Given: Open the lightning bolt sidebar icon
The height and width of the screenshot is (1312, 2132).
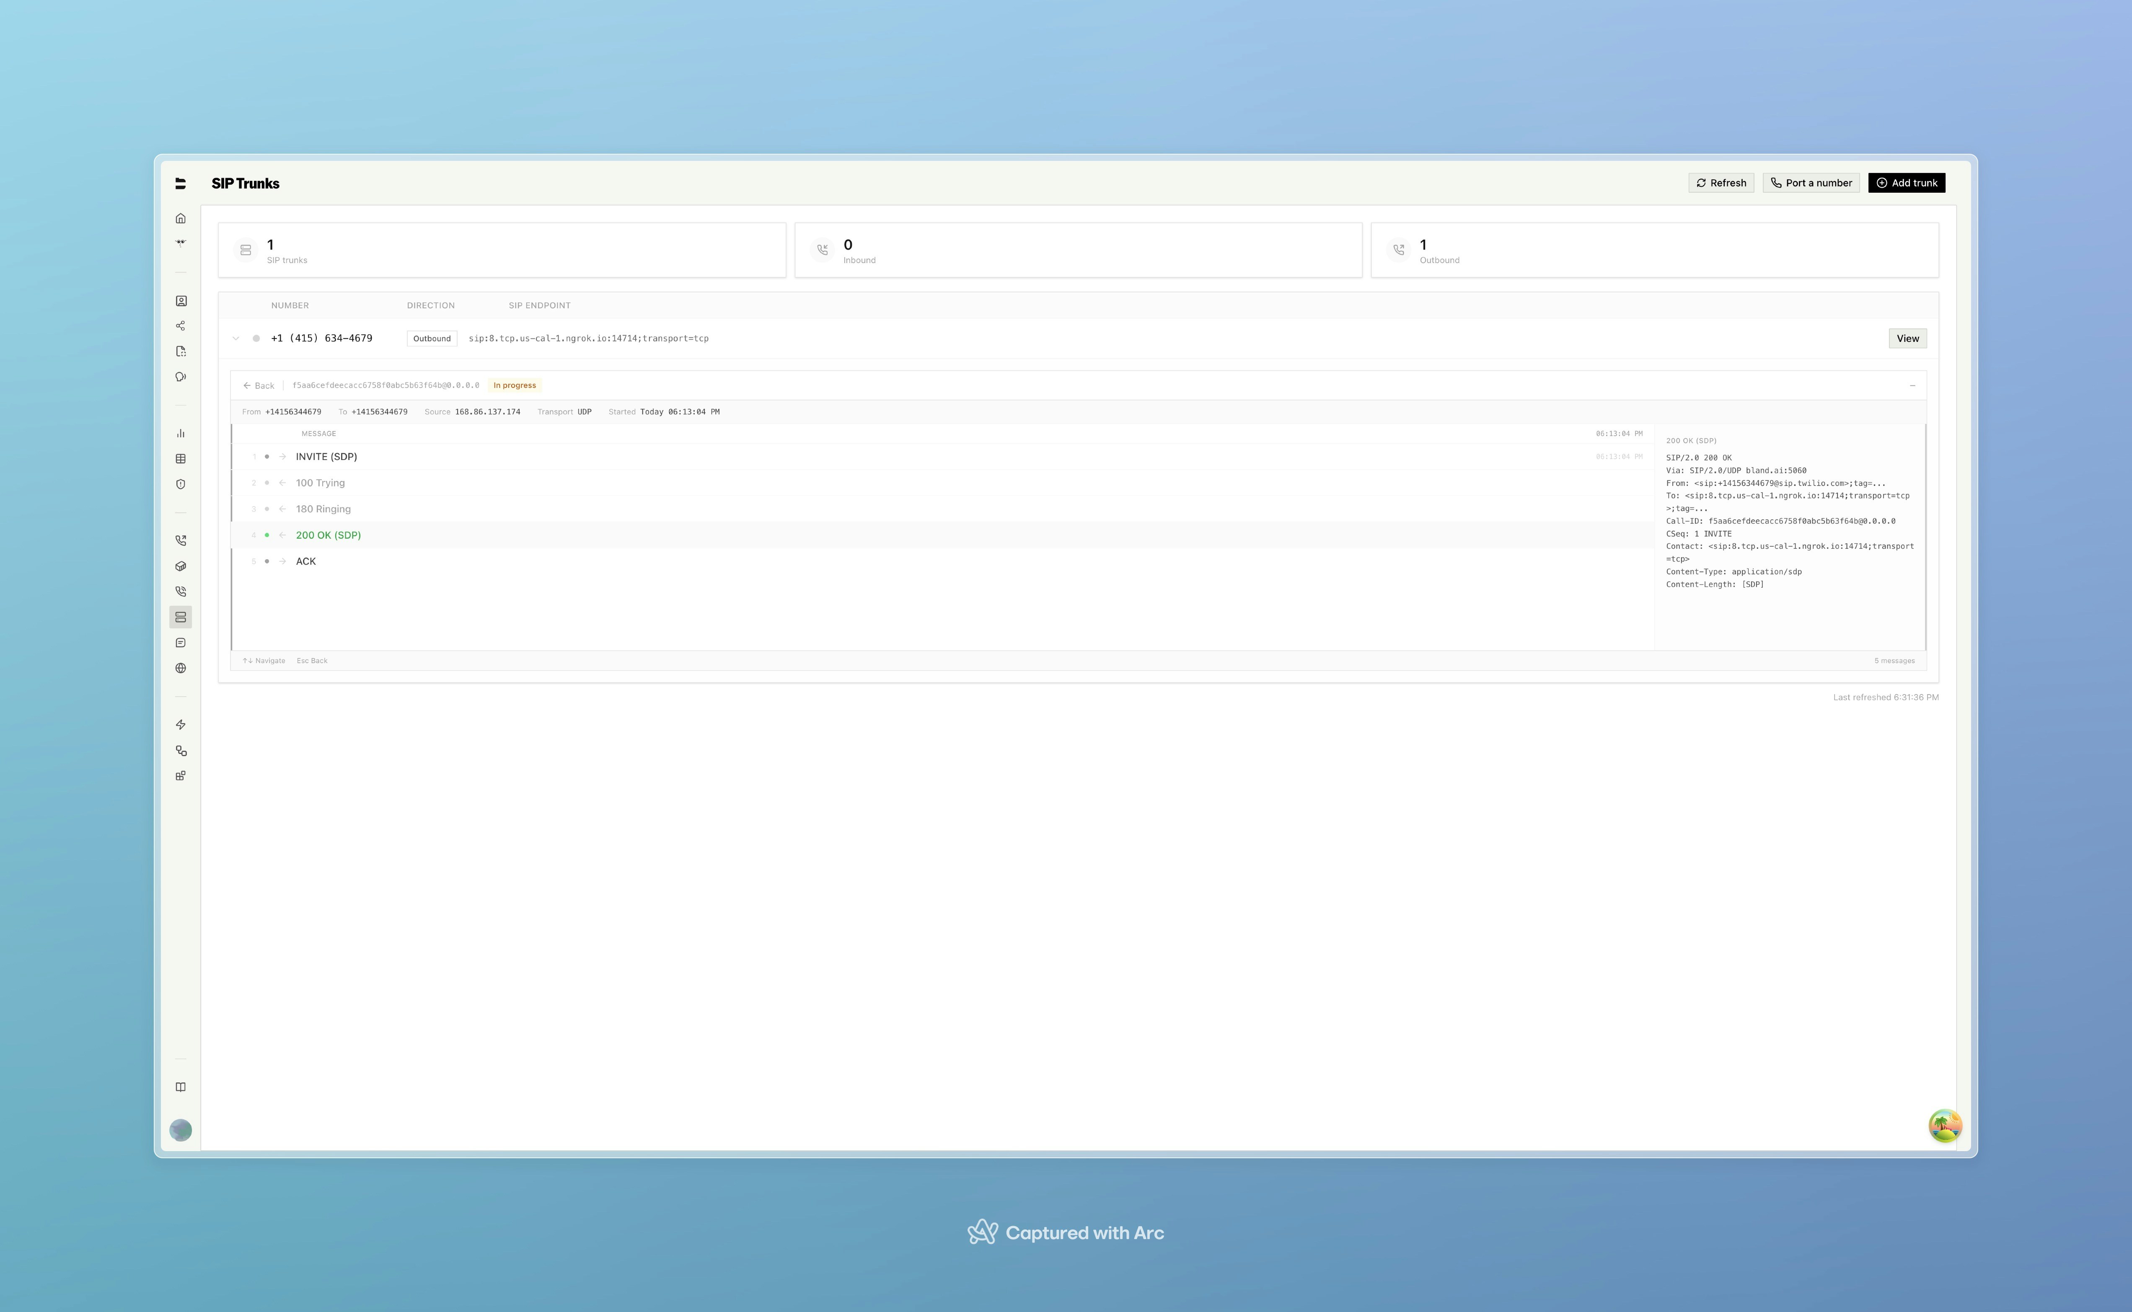Looking at the screenshot, I should 181,724.
